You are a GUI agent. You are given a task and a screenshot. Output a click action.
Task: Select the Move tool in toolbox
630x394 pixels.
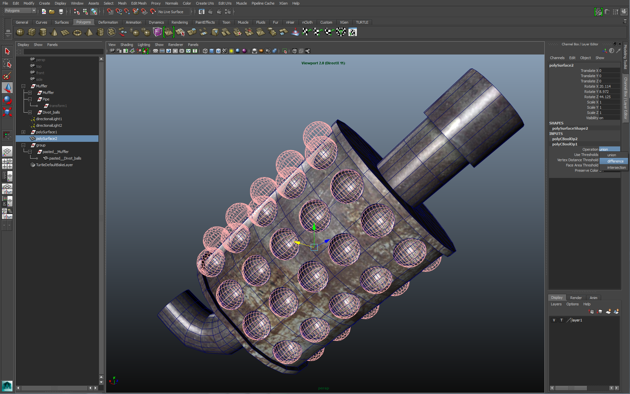click(7, 88)
